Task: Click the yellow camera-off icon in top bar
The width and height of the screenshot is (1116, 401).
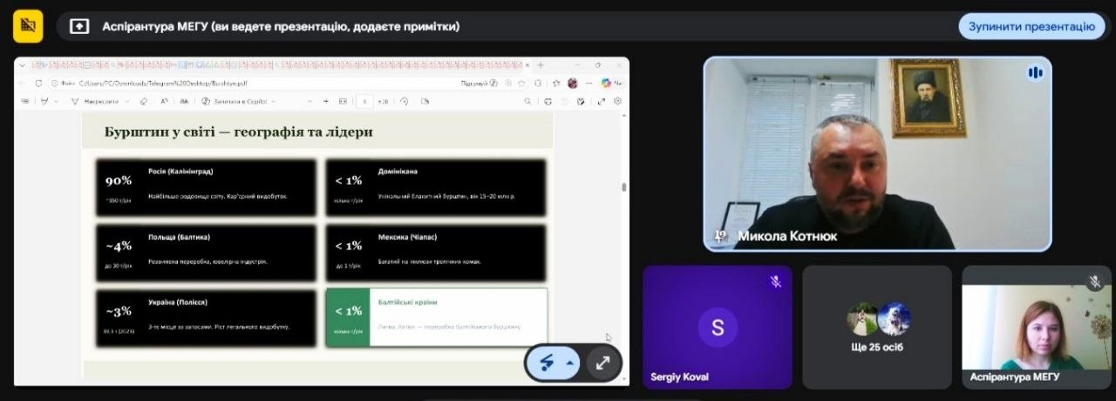Action: tap(28, 26)
